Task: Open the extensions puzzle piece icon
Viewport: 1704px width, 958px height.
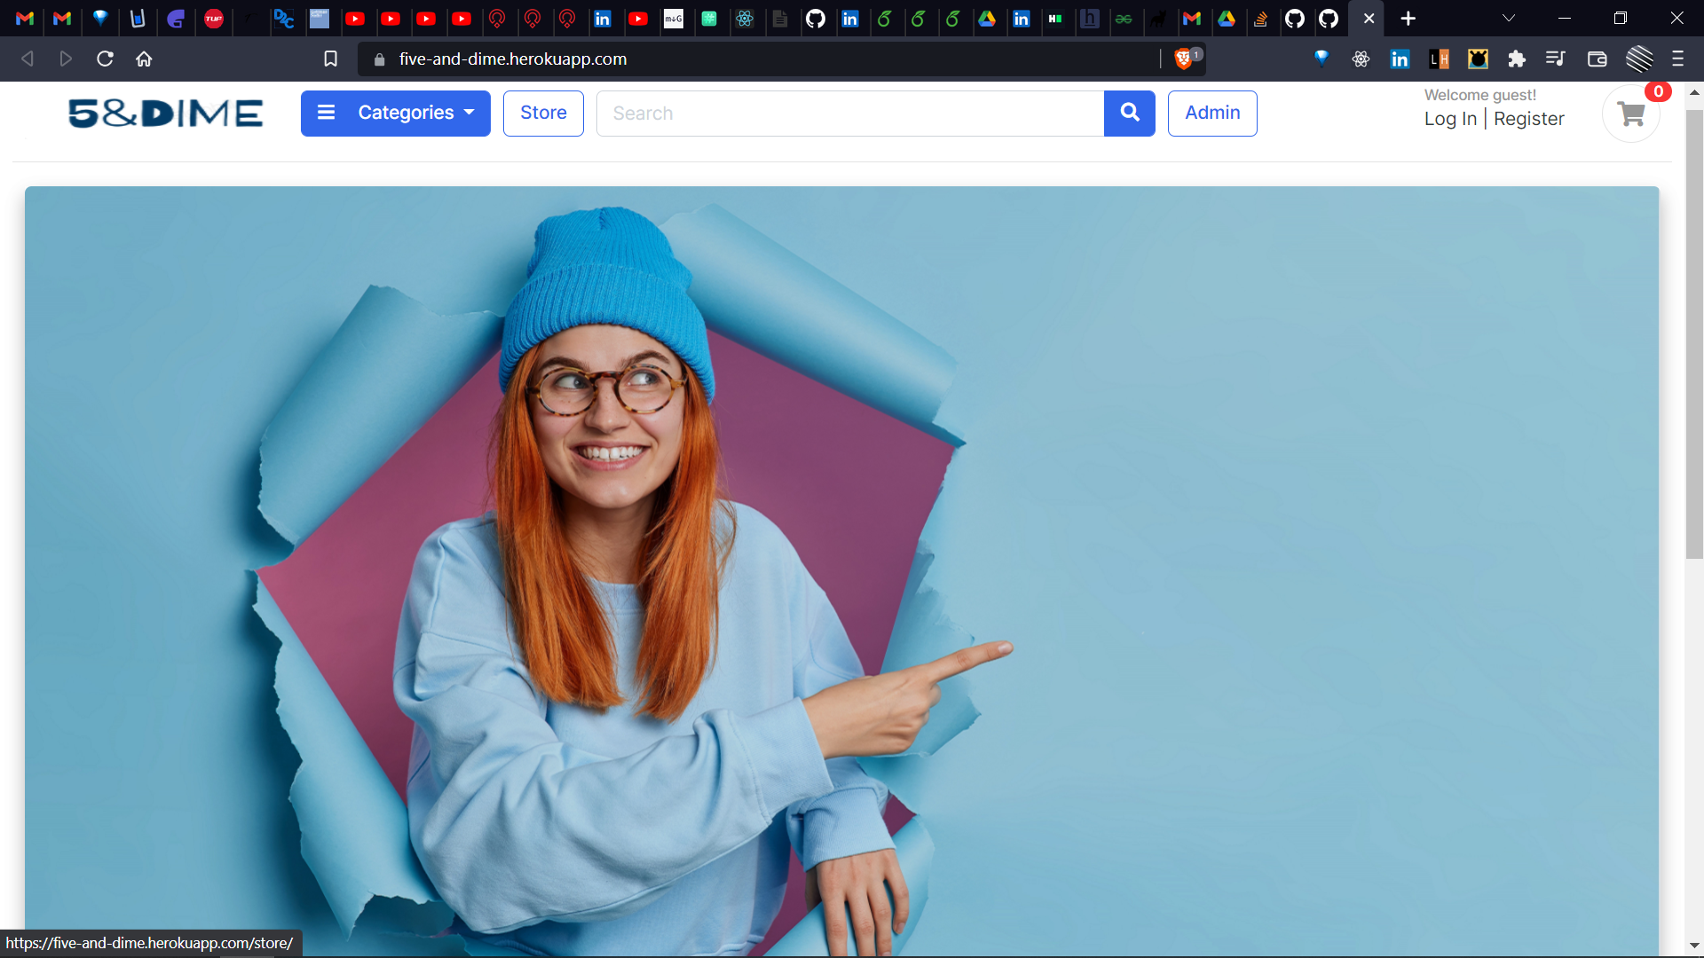Action: [1517, 59]
